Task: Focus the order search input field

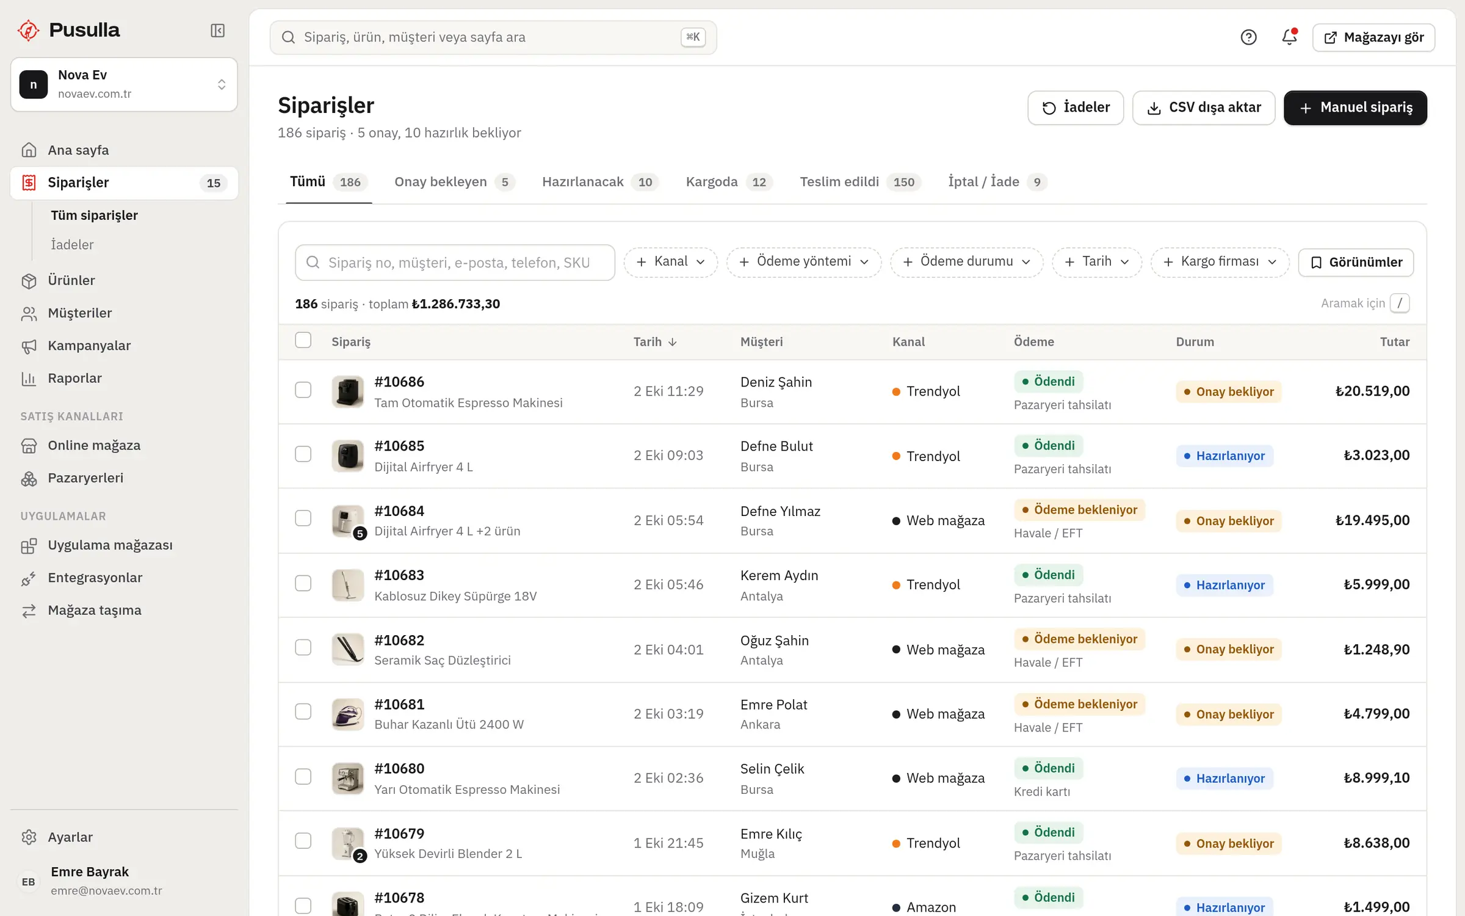Action: [x=455, y=263]
